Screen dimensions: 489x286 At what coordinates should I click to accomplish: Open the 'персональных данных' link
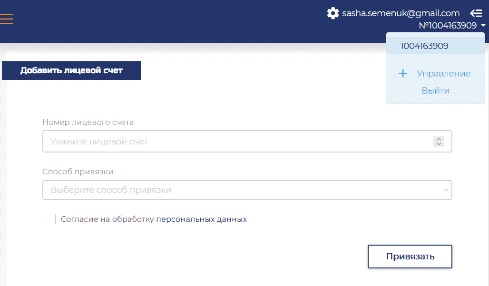pyautogui.click(x=202, y=219)
